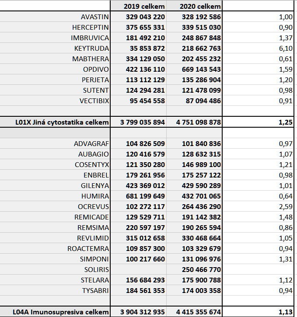Select the empty SOLIRIS 2019 cell

click(138, 270)
